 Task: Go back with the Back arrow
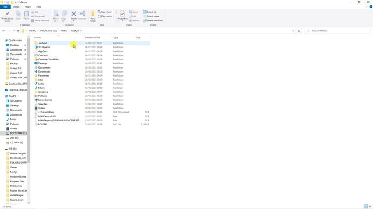3,31
